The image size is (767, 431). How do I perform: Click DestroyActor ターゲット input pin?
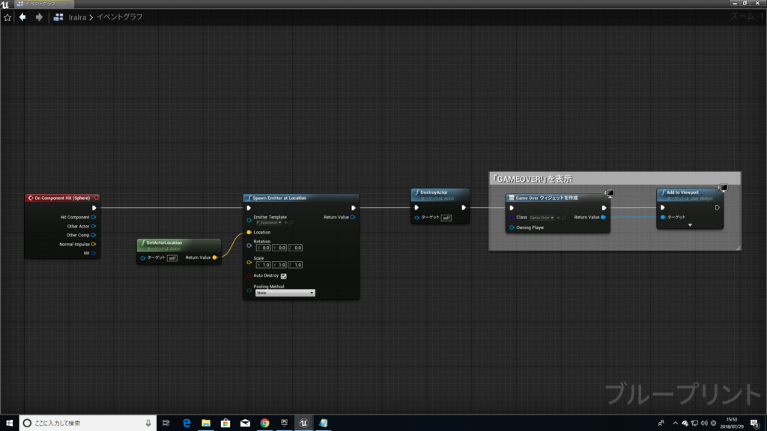[416, 218]
